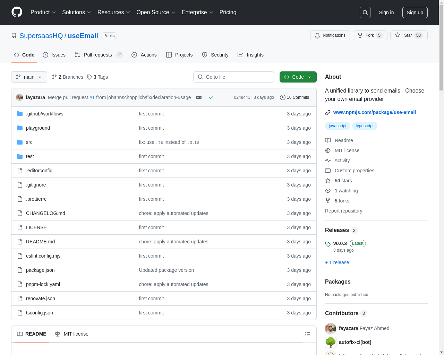Open the Readme link in About
The height and width of the screenshot is (355, 444).
[339, 140]
